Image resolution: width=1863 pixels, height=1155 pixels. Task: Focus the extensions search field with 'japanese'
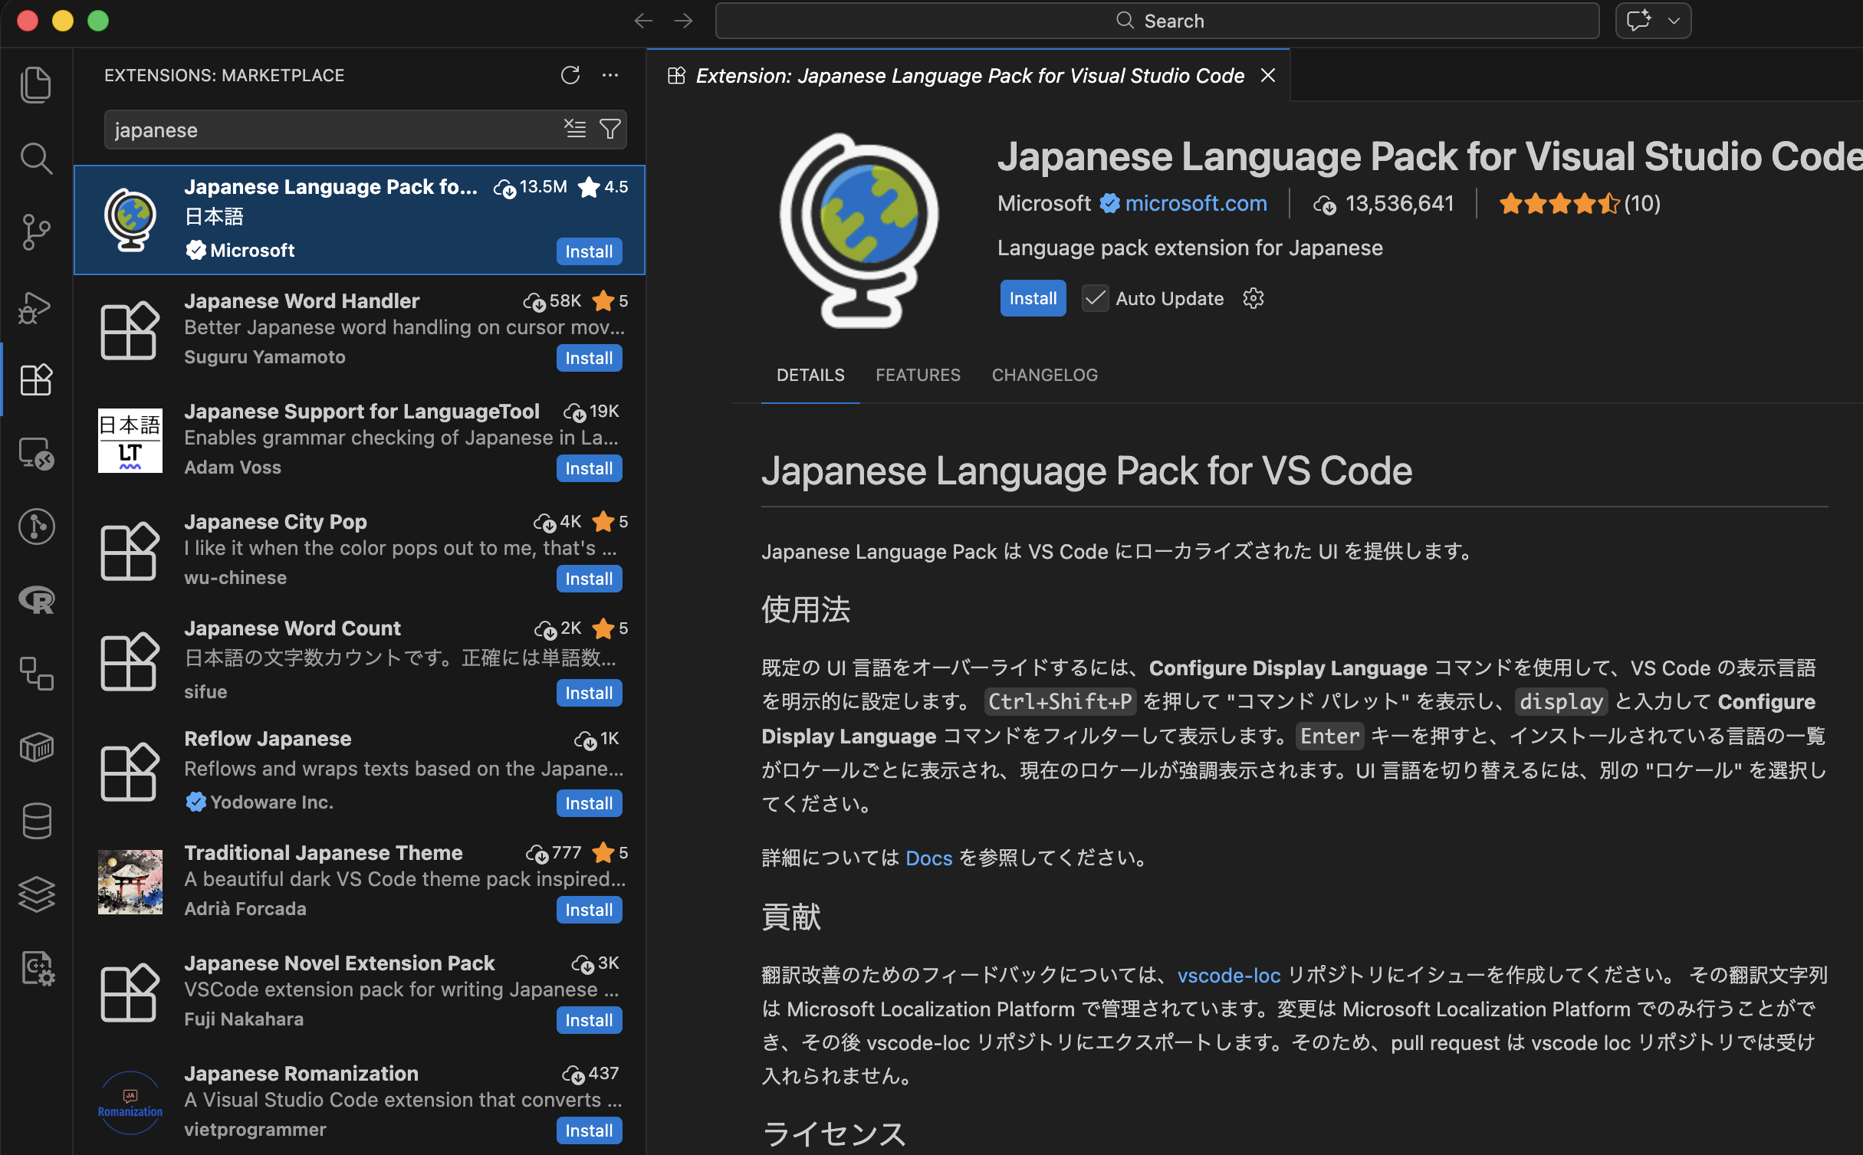330,130
